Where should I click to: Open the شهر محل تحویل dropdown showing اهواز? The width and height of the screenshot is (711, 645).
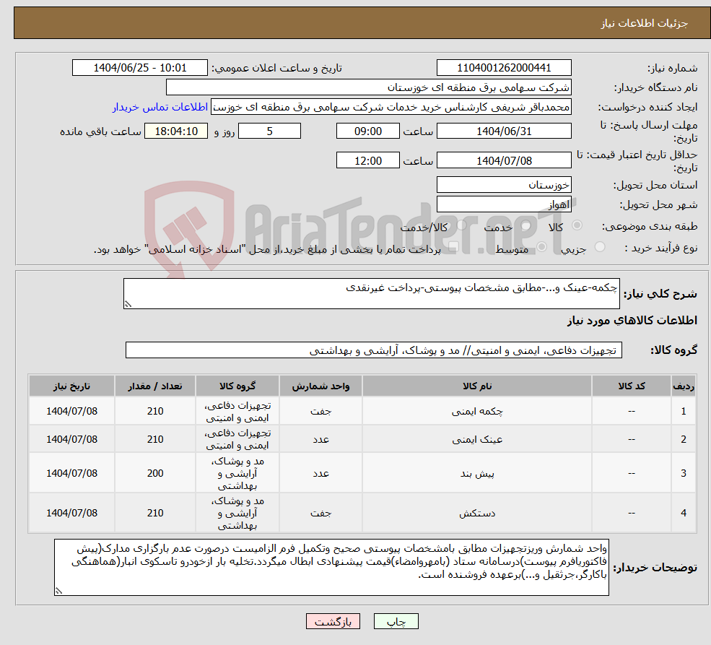coord(504,204)
